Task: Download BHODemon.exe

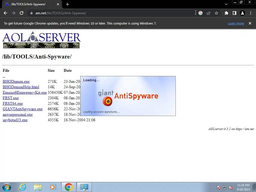Action: (16, 81)
